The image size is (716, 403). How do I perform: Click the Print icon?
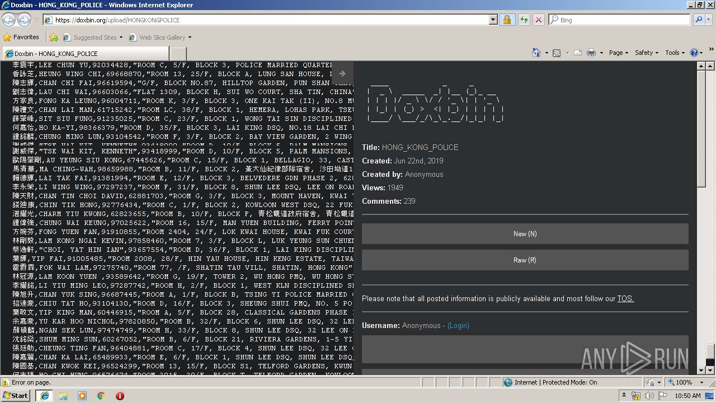pos(592,53)
